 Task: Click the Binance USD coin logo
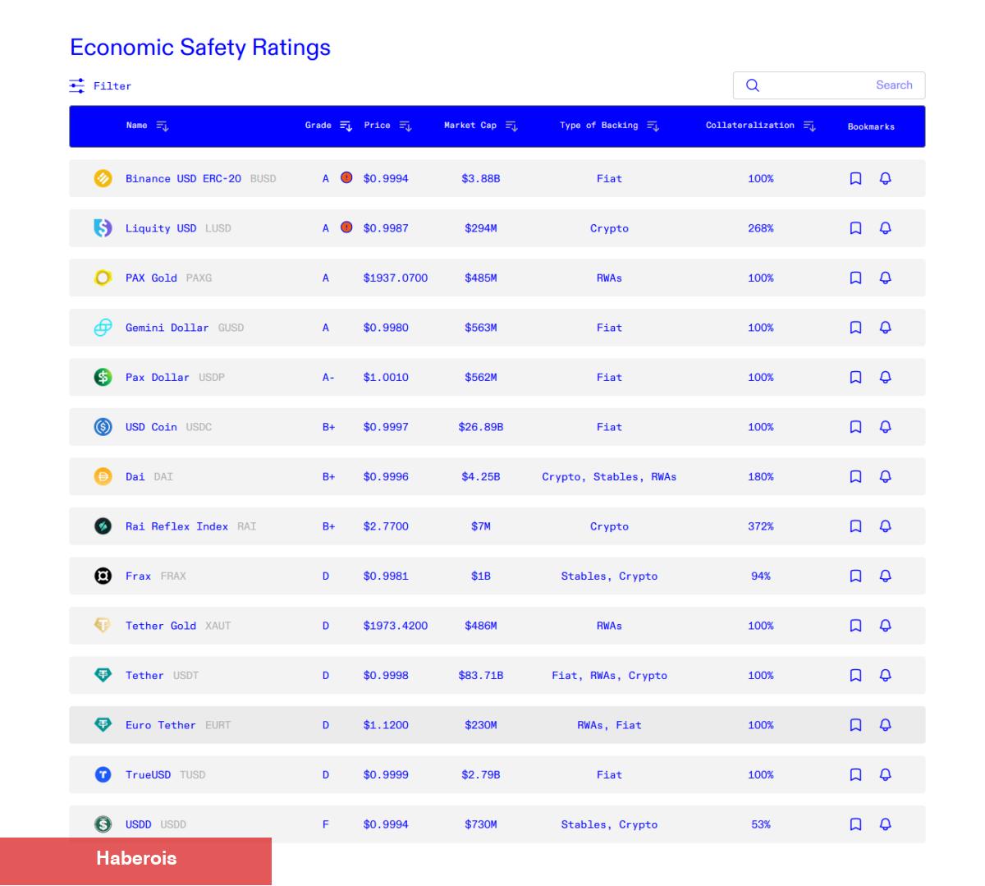(x=103, y=178)
